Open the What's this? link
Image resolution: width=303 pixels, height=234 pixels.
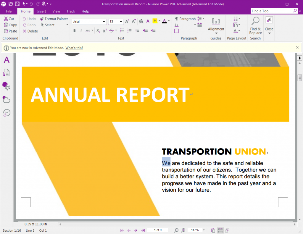coord(74,48)
